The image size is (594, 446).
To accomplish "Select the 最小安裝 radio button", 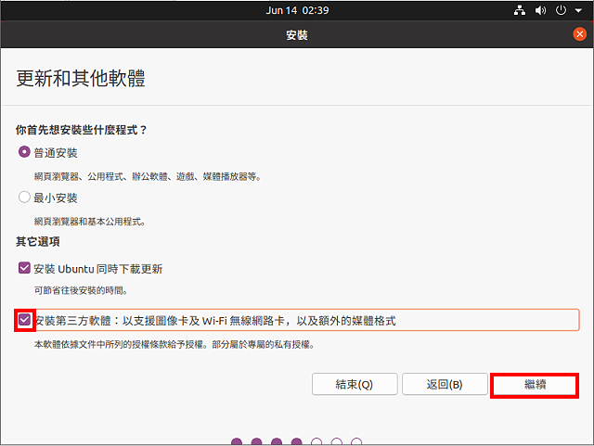I will 24,198.
